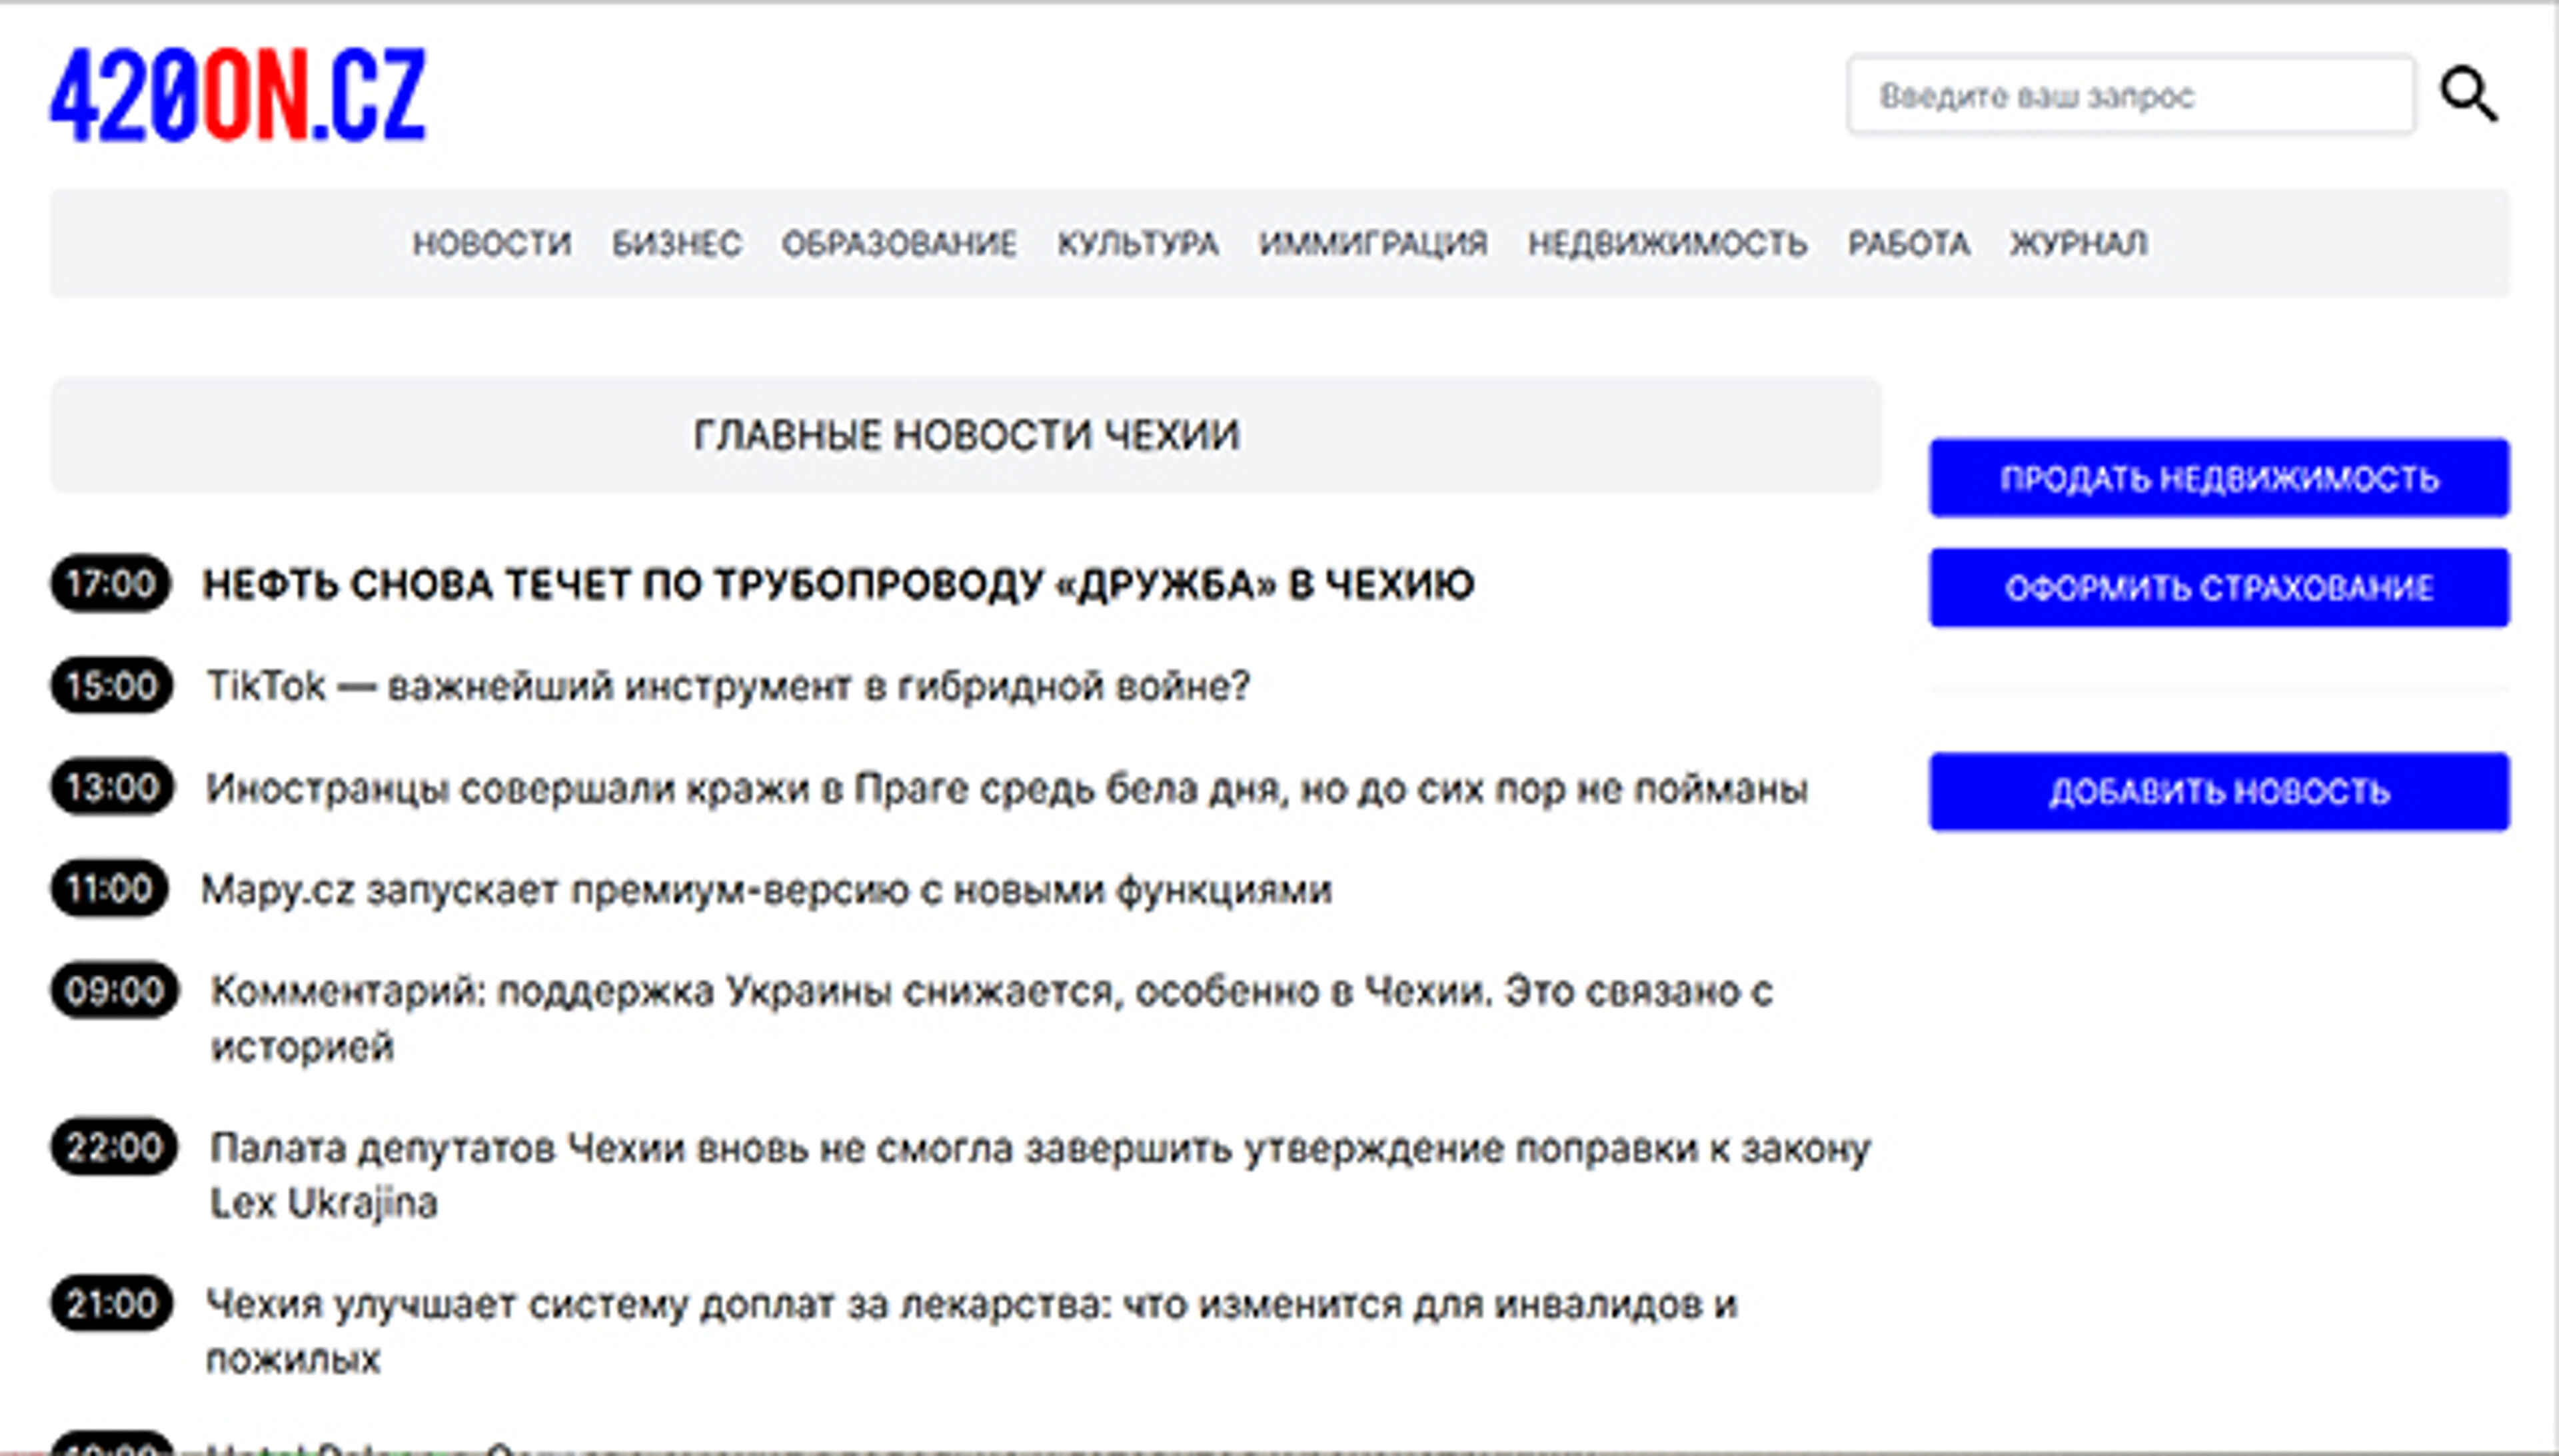Open the БИЗНЕС menu section
This screenshot has width=2559, height=1456.
coord(678,243)
